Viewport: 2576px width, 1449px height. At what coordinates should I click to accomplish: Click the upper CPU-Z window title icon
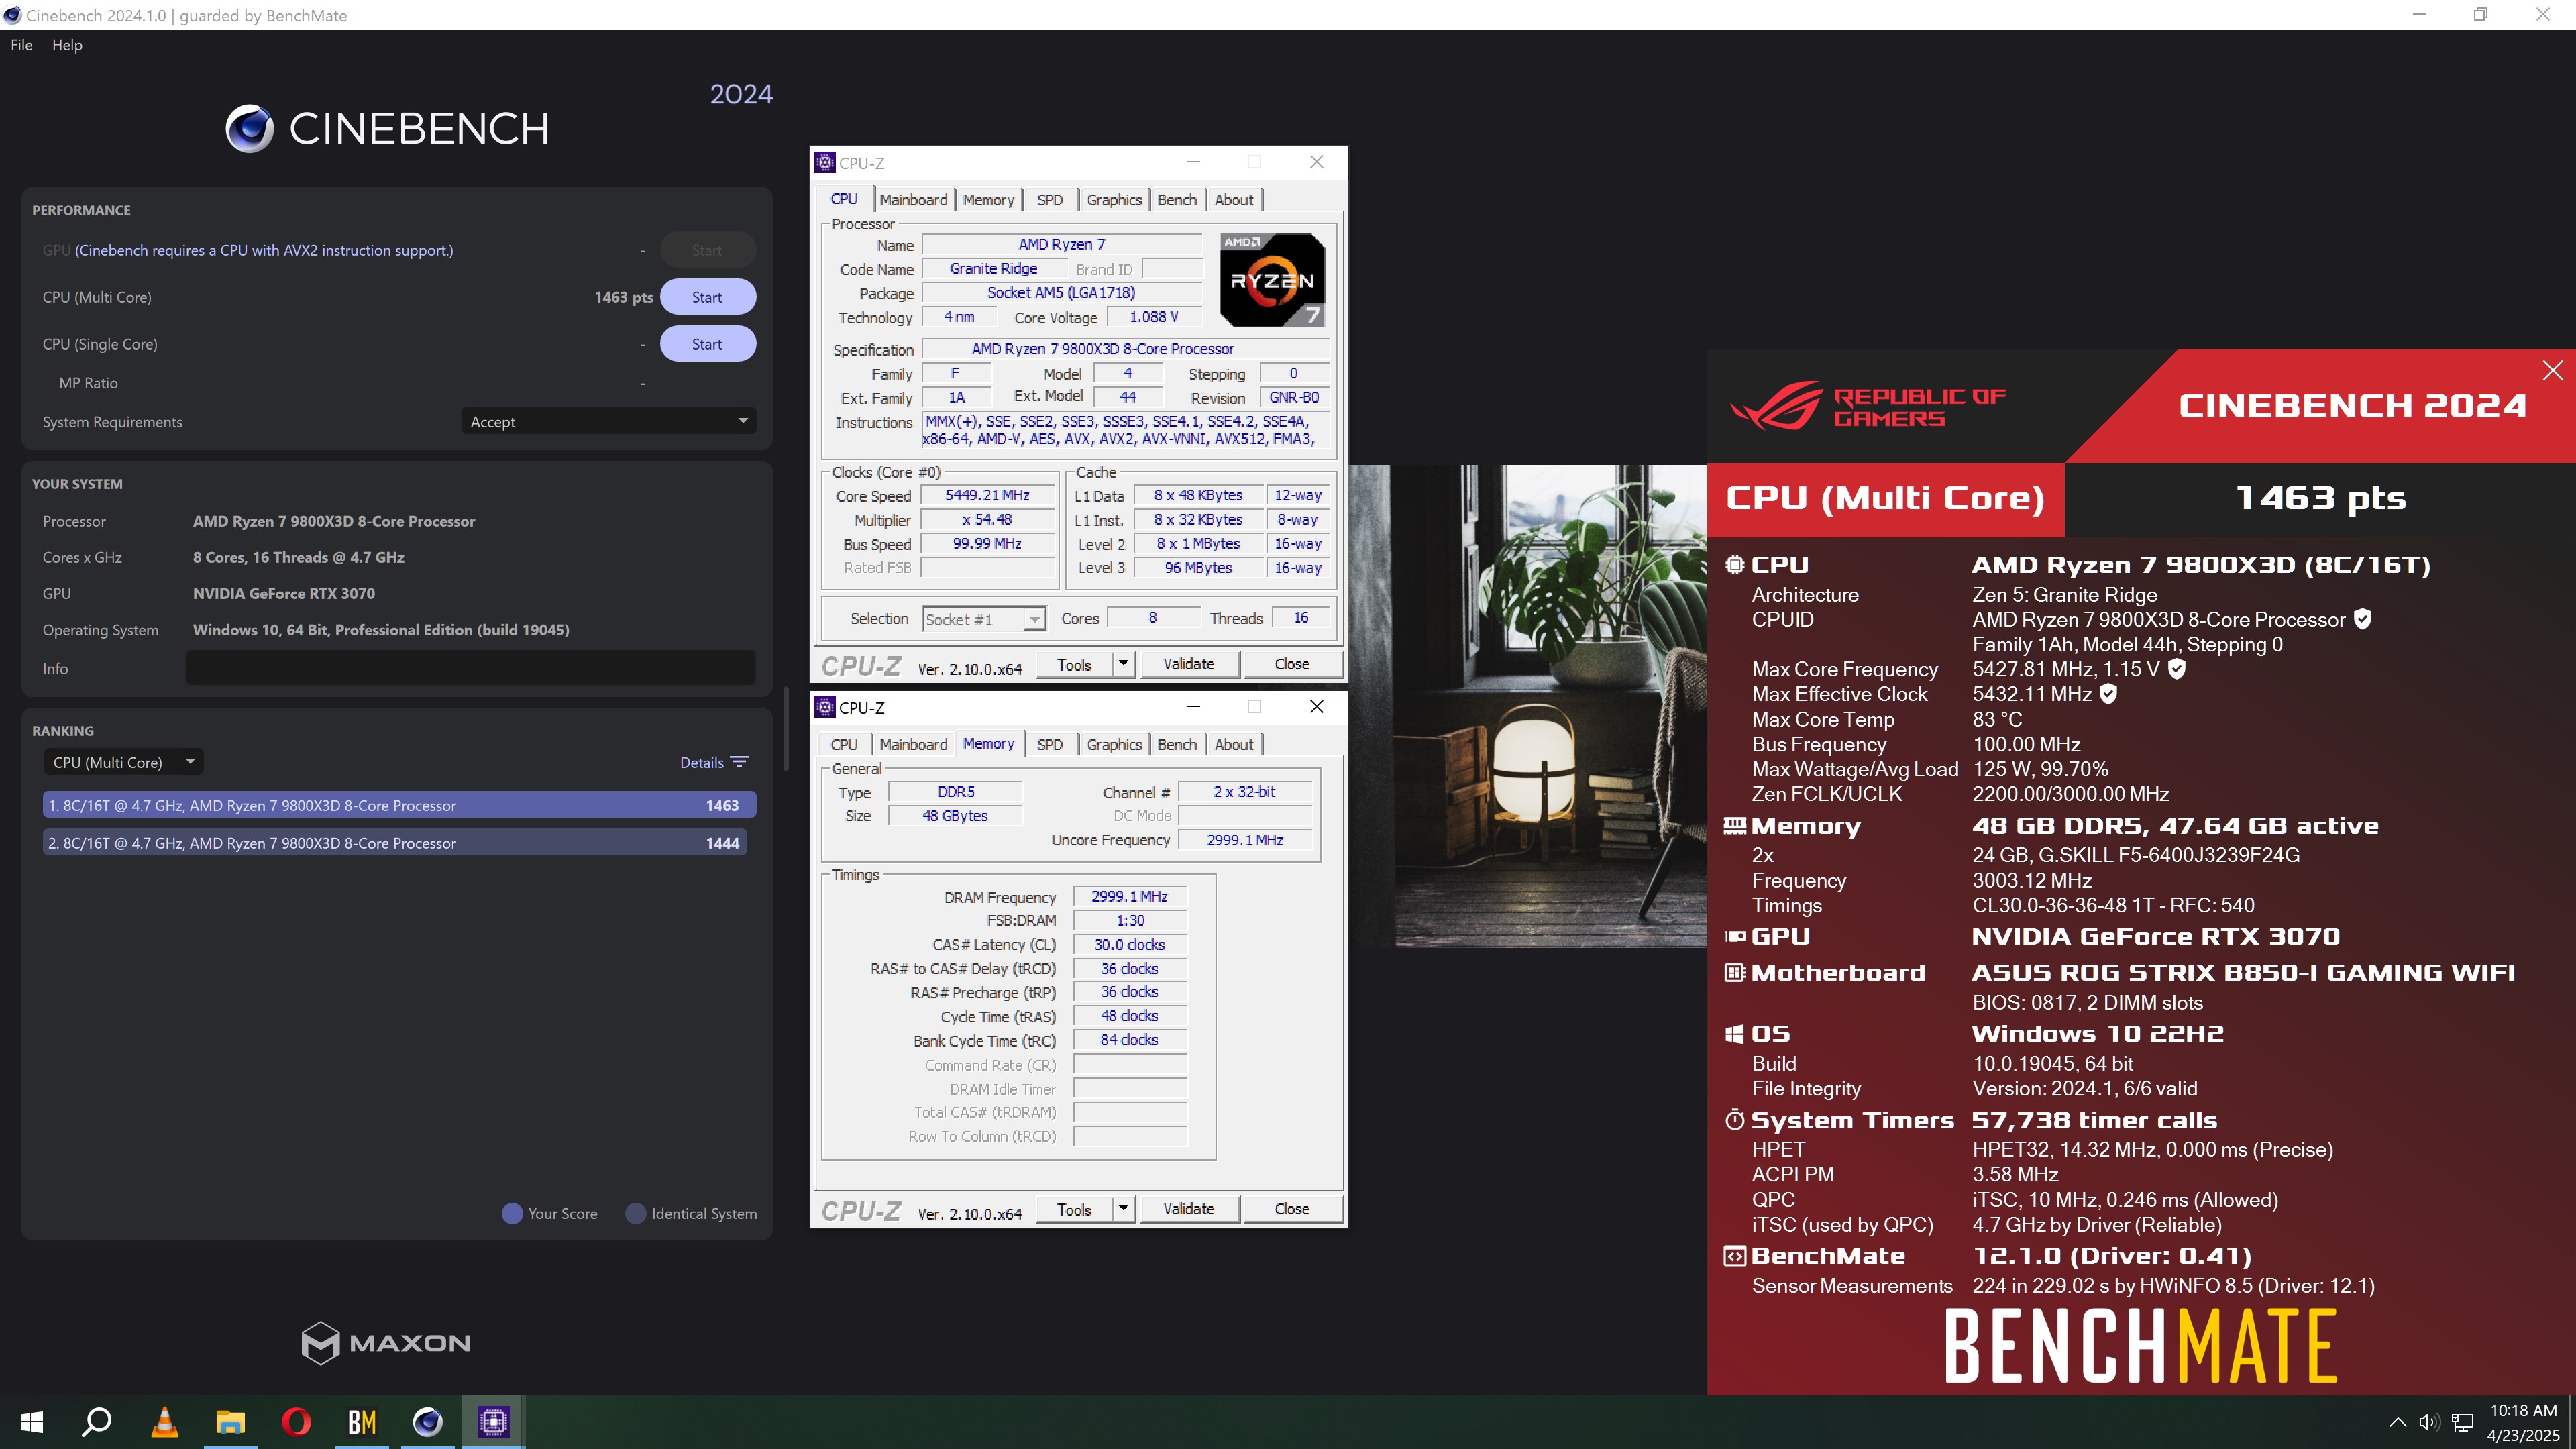point(825,162)
